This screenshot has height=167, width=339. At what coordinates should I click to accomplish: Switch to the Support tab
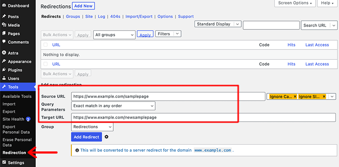coord(186,17)
